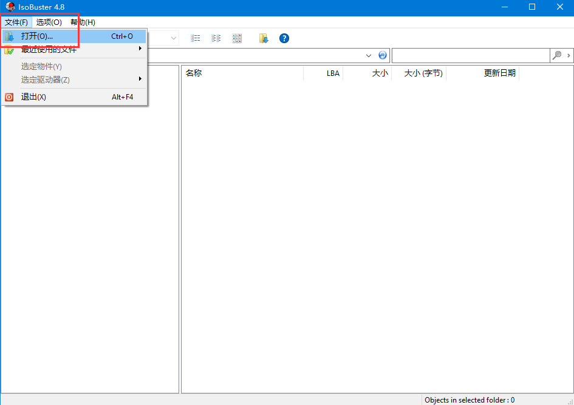
Task: Click into the search text field
Action: 470,55
